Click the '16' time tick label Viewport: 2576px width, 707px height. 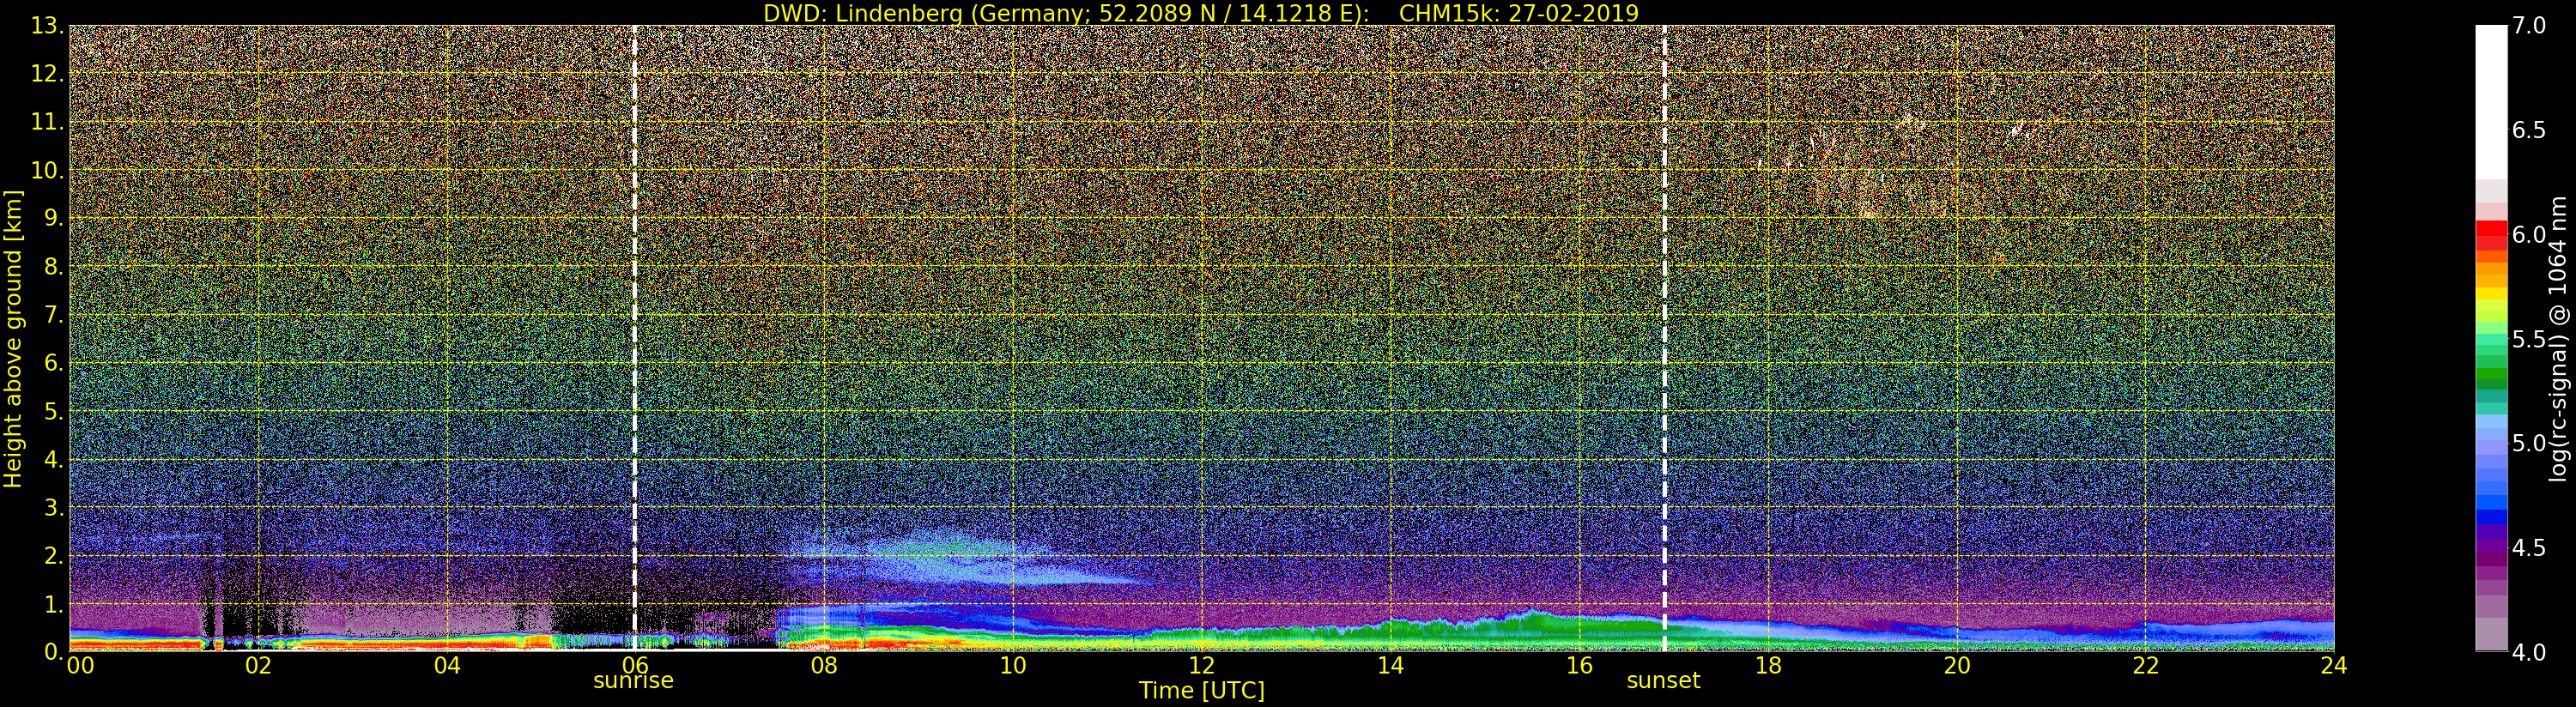point(1579,665)
